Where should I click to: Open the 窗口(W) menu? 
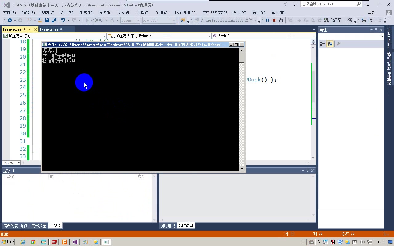pyautogui.click(x=259, y=13)
